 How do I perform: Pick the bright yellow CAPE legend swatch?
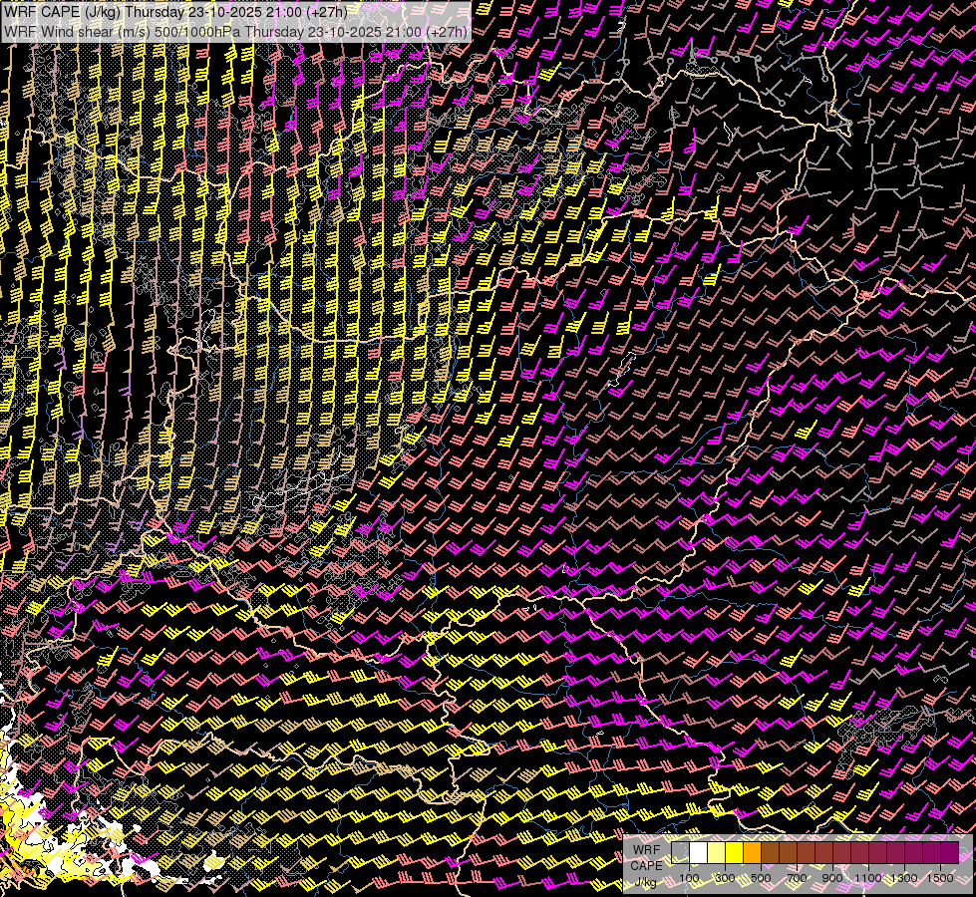tap(735, 852)
